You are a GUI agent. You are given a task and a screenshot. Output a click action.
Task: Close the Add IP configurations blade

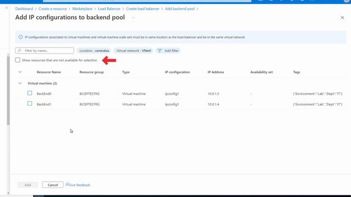click(342, 18)
